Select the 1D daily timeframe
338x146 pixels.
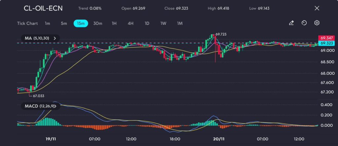coord(147,23)
